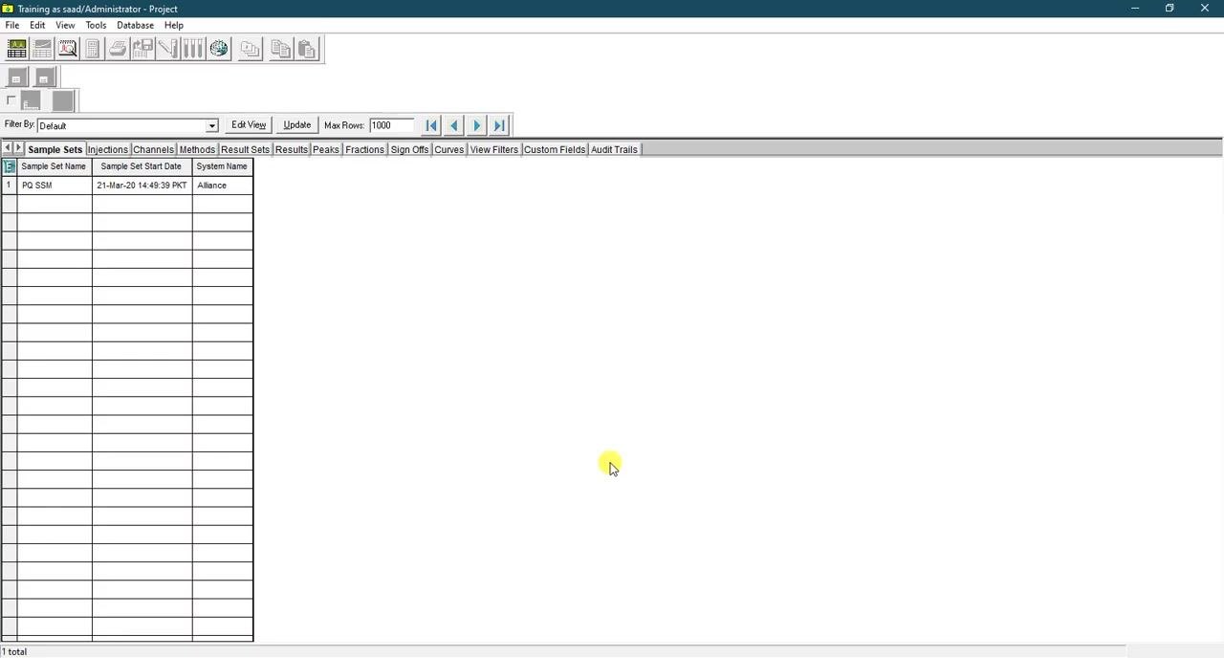Open Review with the magnifier notepad icon
This screenshot has height=658, width=1224.
(68, 49)
